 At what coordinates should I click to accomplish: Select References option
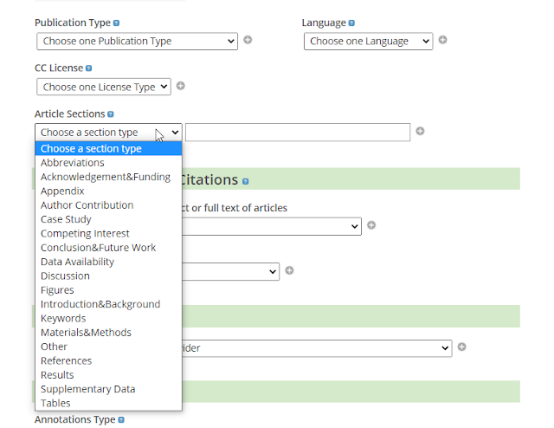pos(108,360)
